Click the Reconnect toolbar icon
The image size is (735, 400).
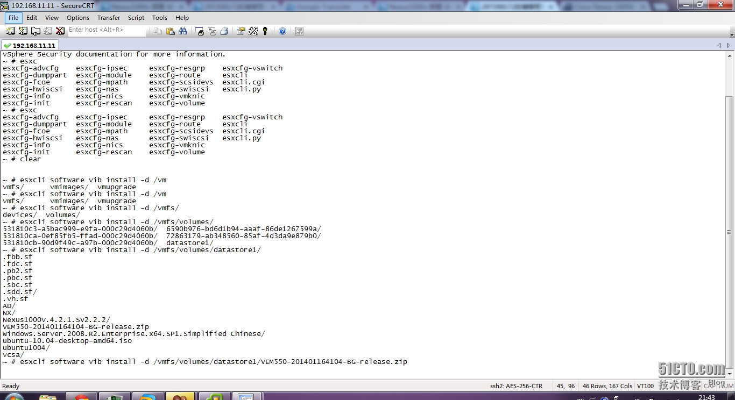click(48, 31)
